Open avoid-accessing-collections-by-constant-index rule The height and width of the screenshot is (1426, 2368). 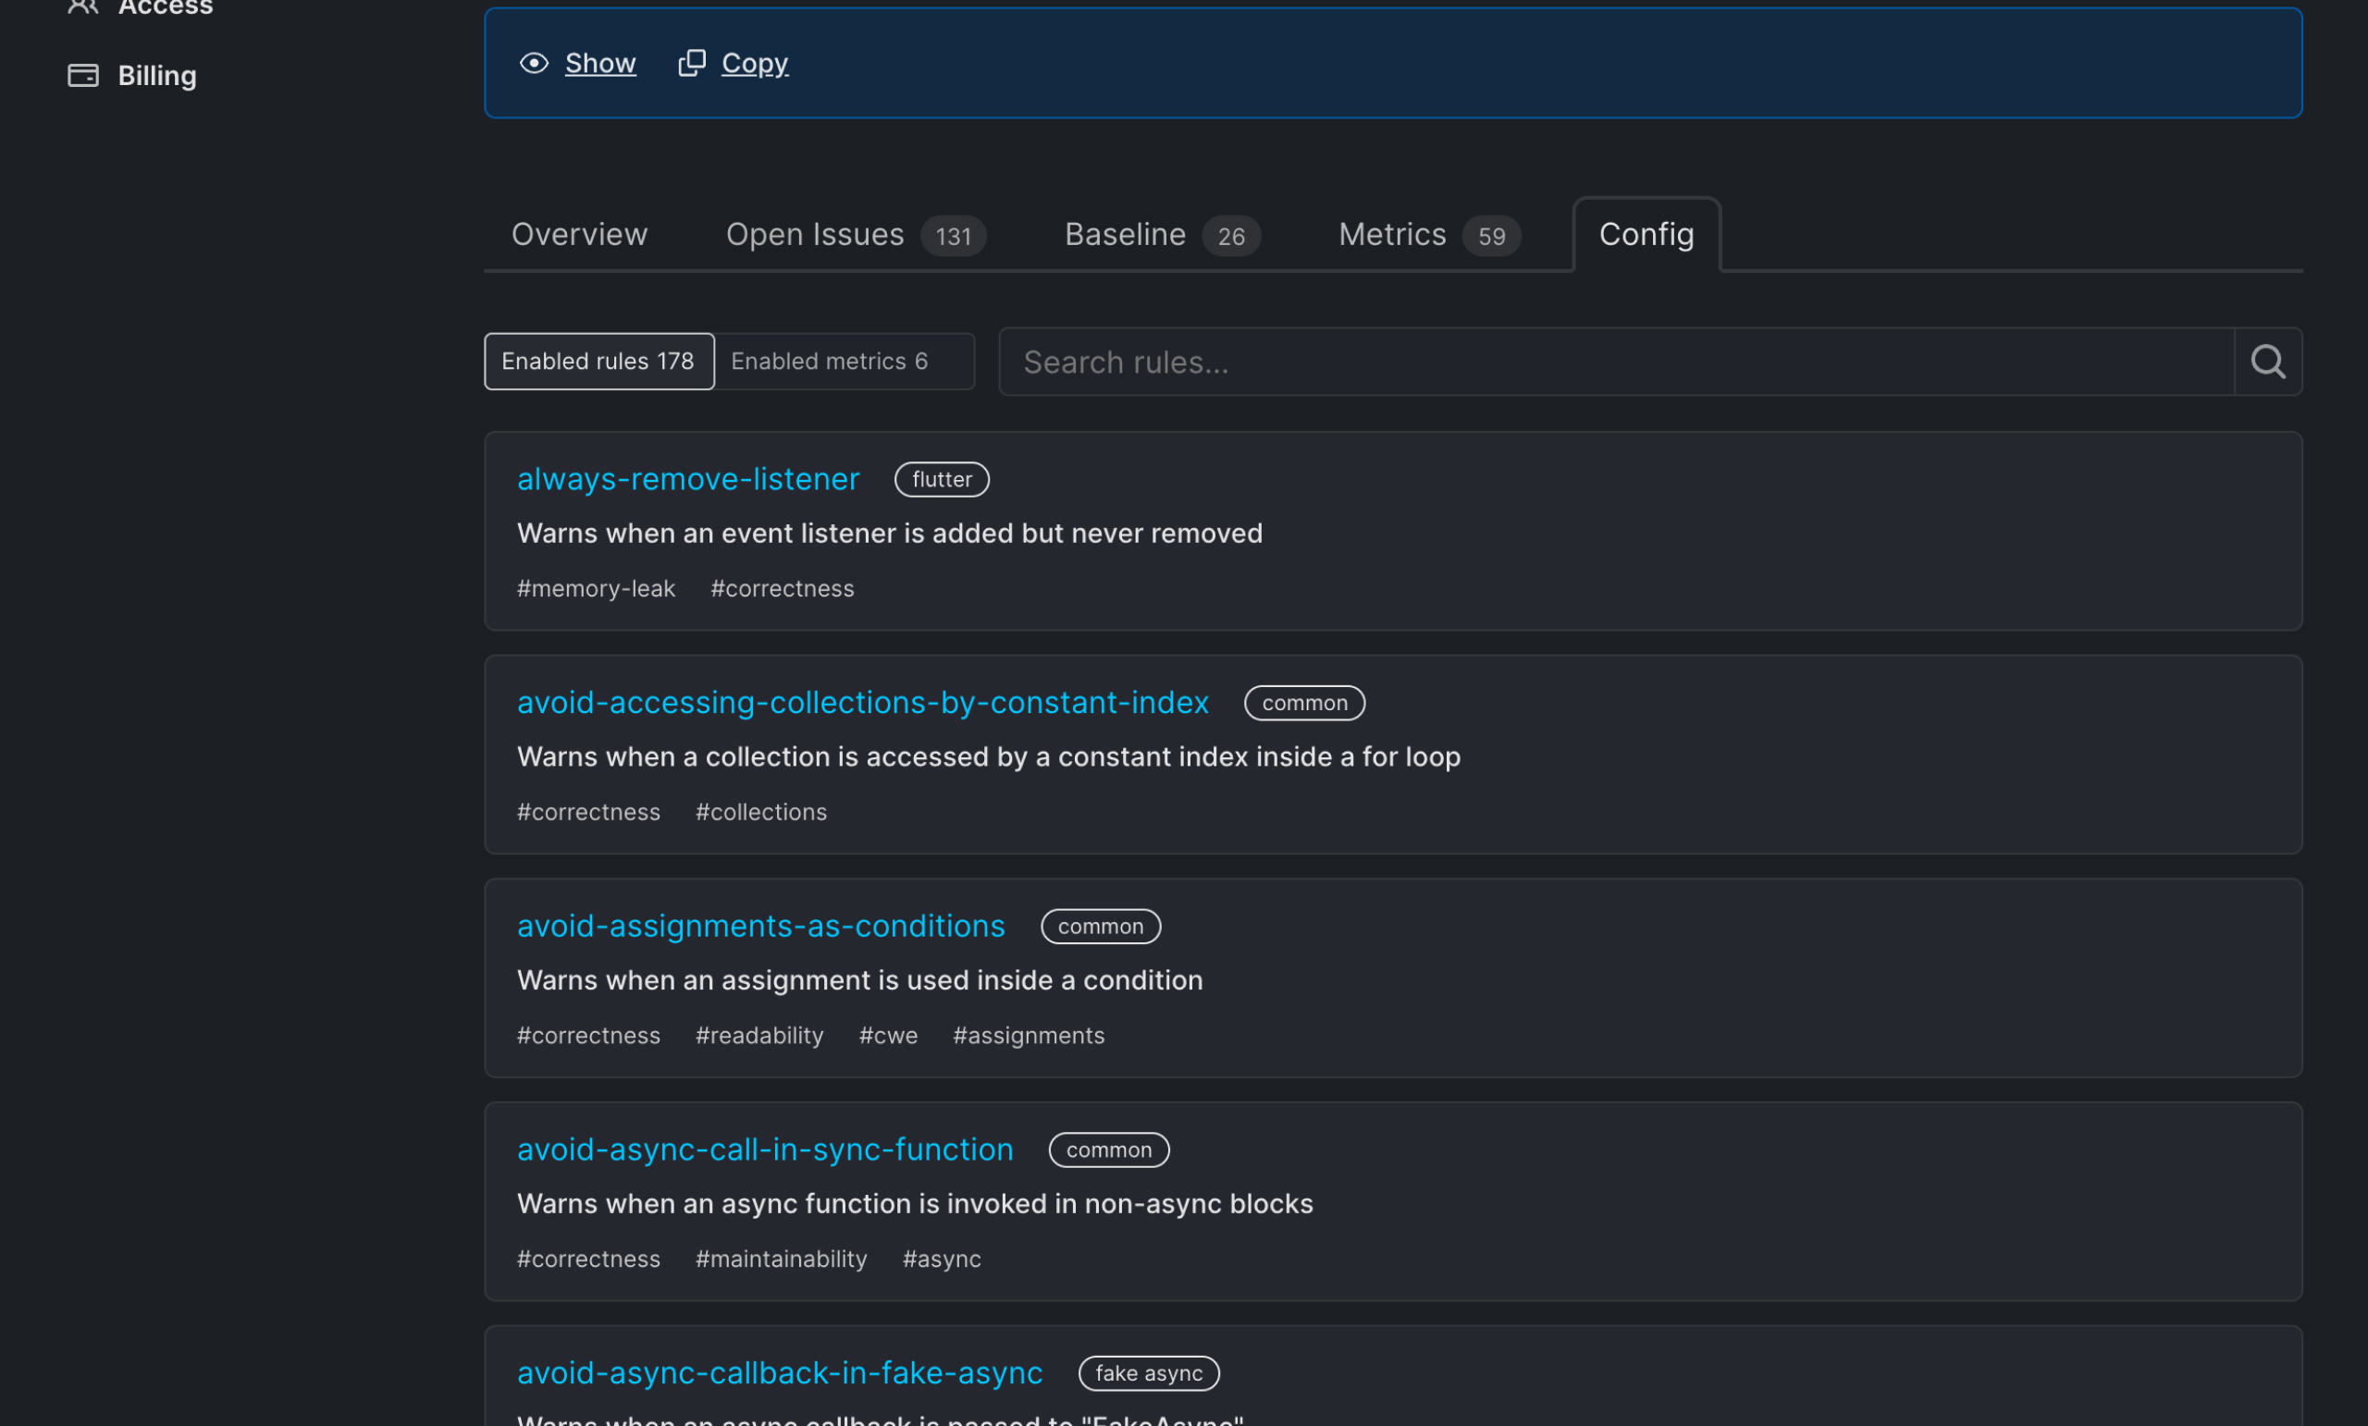[x=863, y=703]
